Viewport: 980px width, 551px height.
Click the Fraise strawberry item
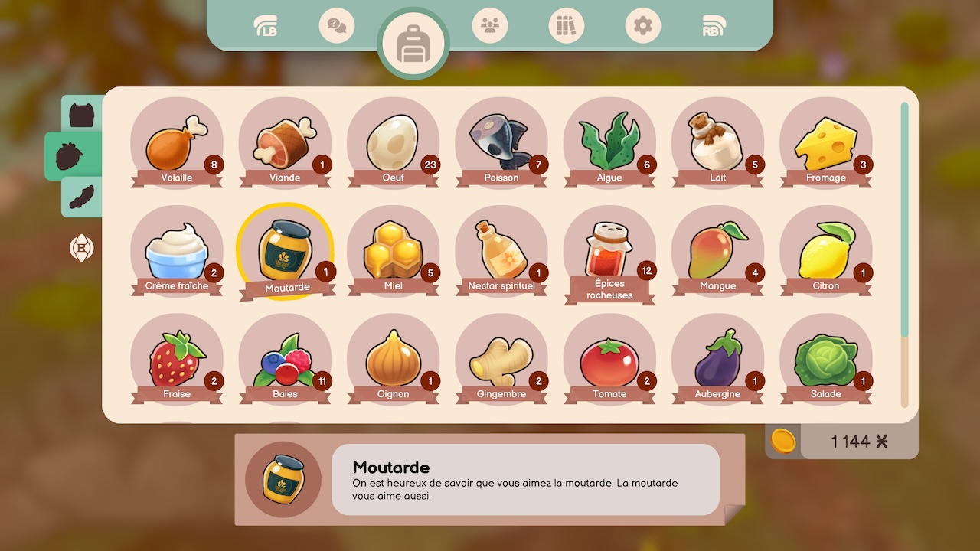tap(177, 359)
